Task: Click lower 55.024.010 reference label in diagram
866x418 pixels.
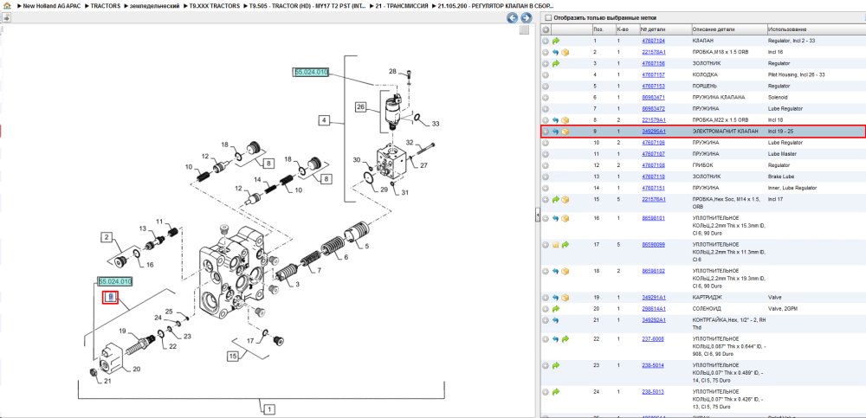Action: click(x=115, y=281)
